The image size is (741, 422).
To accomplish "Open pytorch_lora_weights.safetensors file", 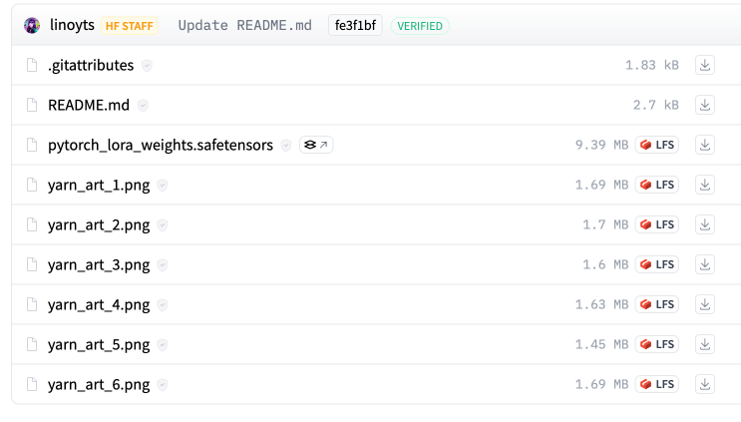I will (x=160, y=145).
